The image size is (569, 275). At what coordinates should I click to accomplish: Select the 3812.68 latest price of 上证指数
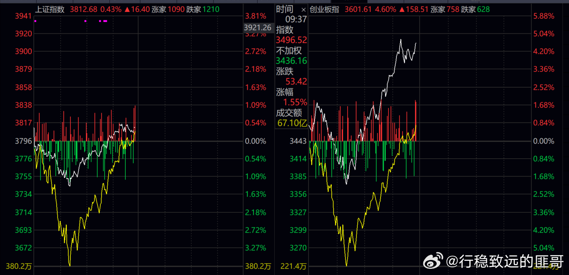pyautogui.click(x=83, y=9)
